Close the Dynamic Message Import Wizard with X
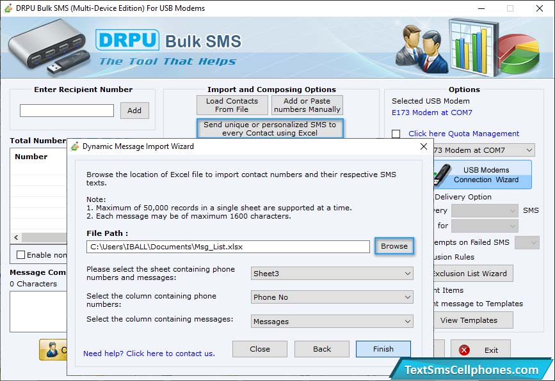 (424, 146)
